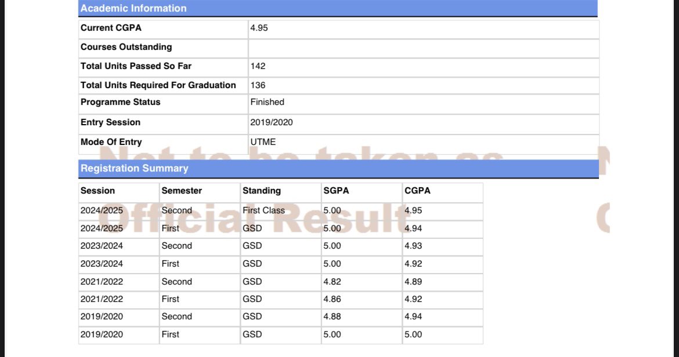Select the Current CGPA row label
679x357 pixels.
tap(111, 27)
